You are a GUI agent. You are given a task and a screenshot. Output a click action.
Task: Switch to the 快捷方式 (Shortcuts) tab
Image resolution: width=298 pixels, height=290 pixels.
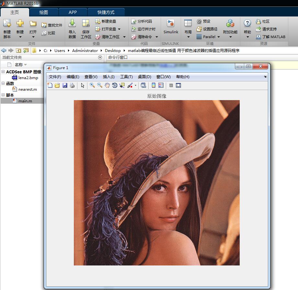[106, 12]
